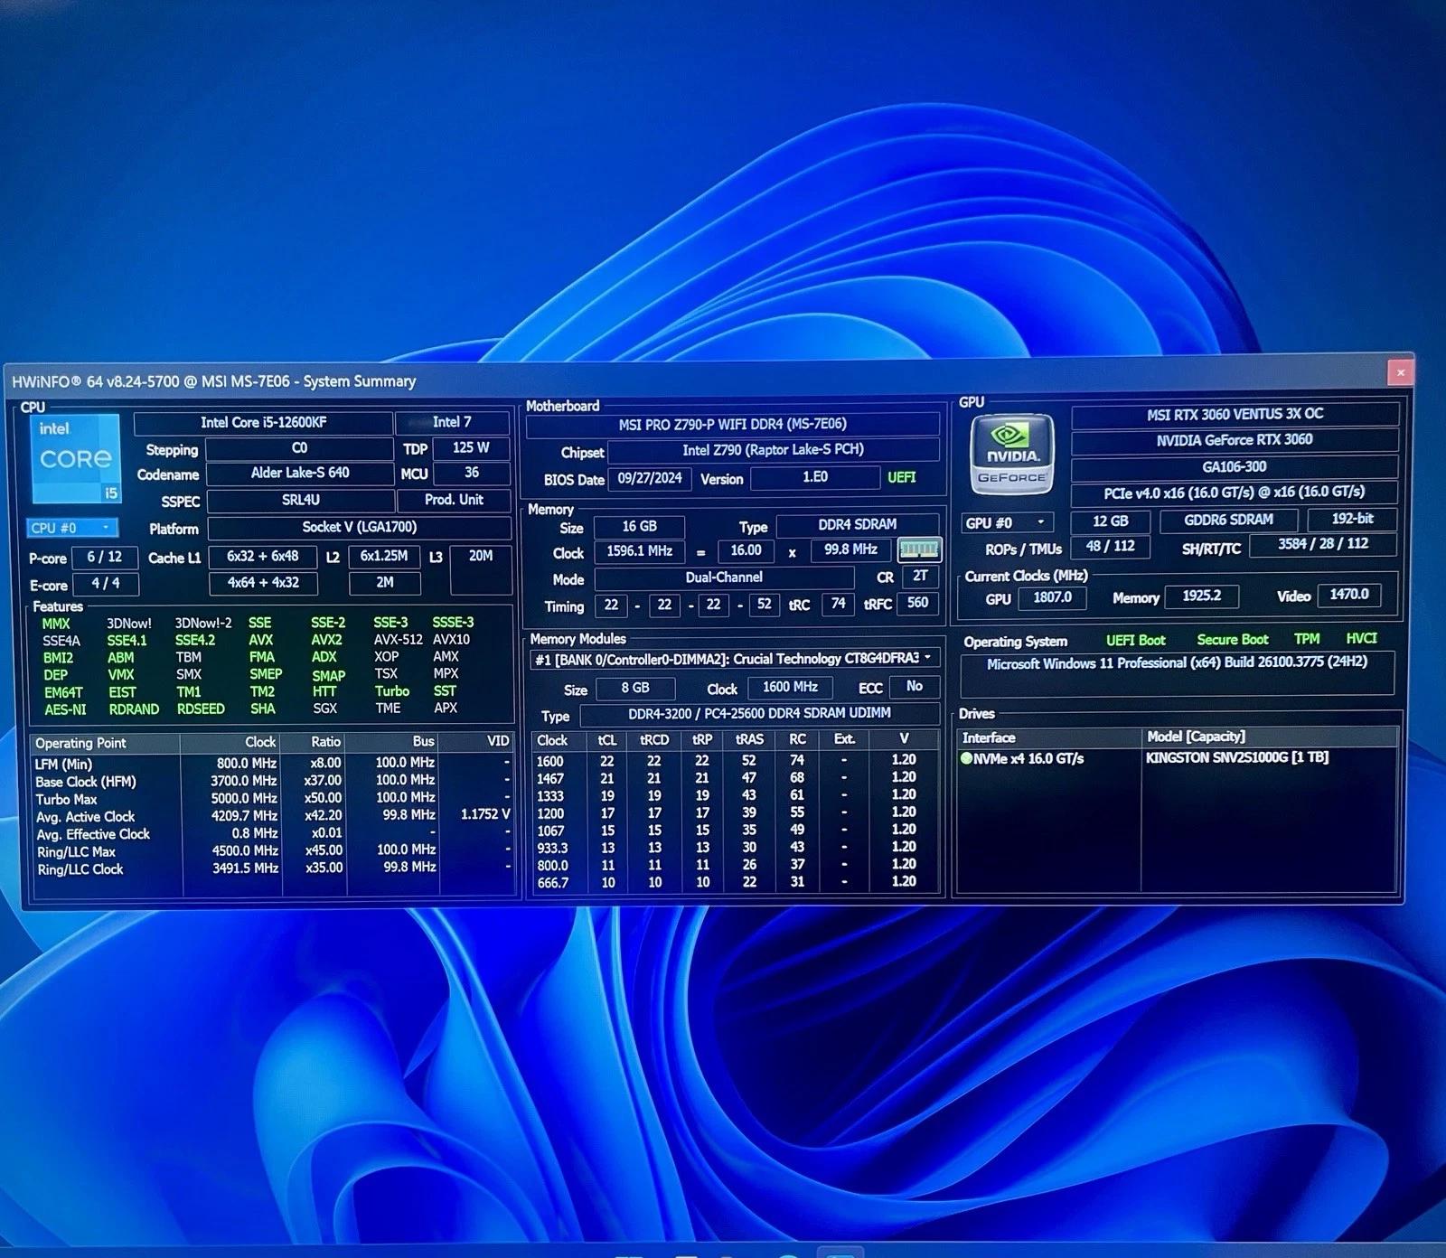Click the BIOS Date '09/27/2024' field
1446x1258 pixels.
(x=651, y=478)
